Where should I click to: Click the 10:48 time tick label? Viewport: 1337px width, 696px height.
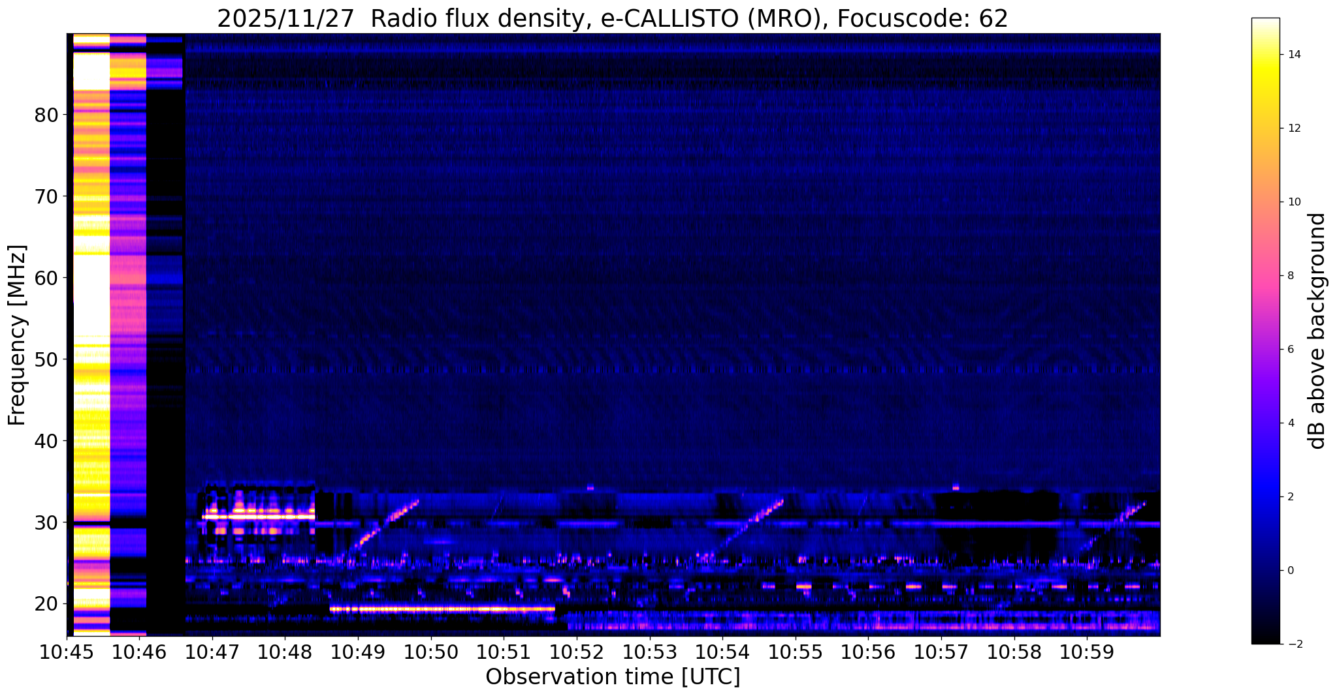(x=285, y=652)
